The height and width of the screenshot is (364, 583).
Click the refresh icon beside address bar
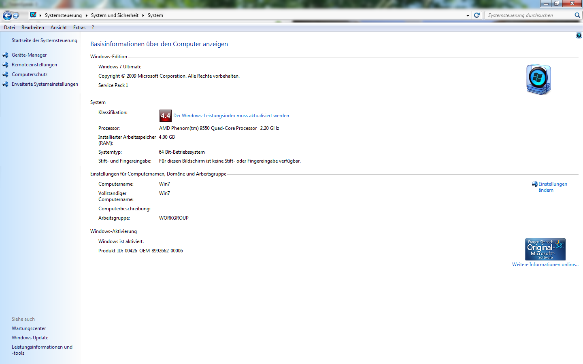(477, 15)
